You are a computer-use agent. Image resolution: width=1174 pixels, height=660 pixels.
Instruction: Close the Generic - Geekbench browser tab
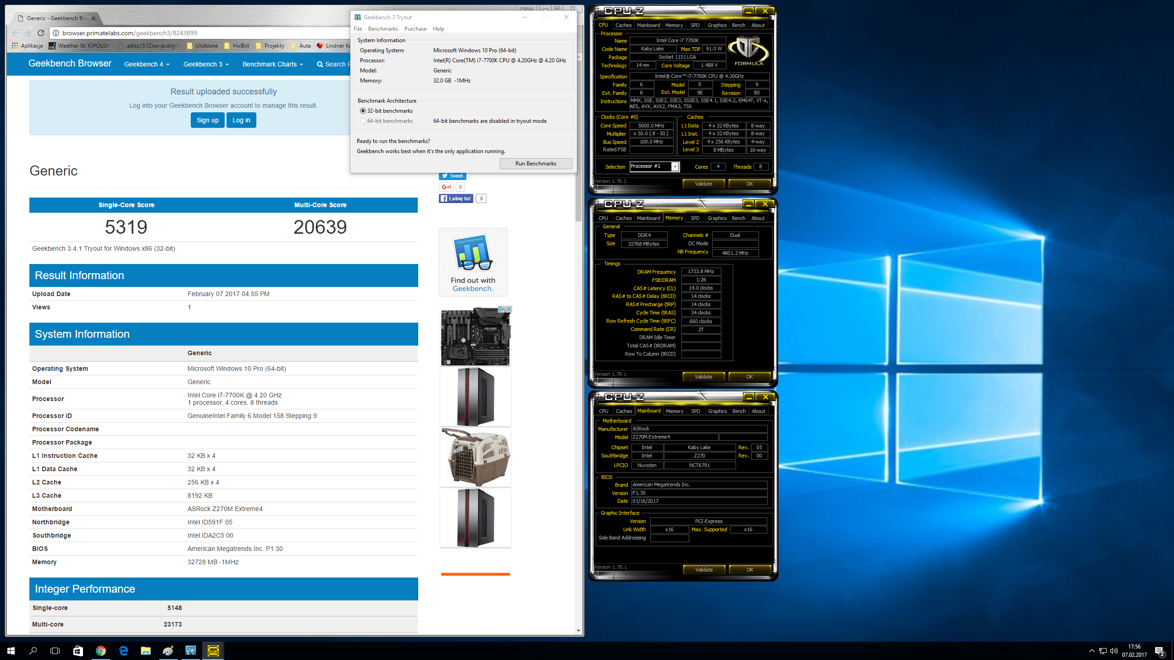94,18
